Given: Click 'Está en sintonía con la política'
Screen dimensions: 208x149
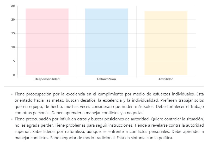Looking at the screenshot, I should pyautogui.click(x=144, y=138).
